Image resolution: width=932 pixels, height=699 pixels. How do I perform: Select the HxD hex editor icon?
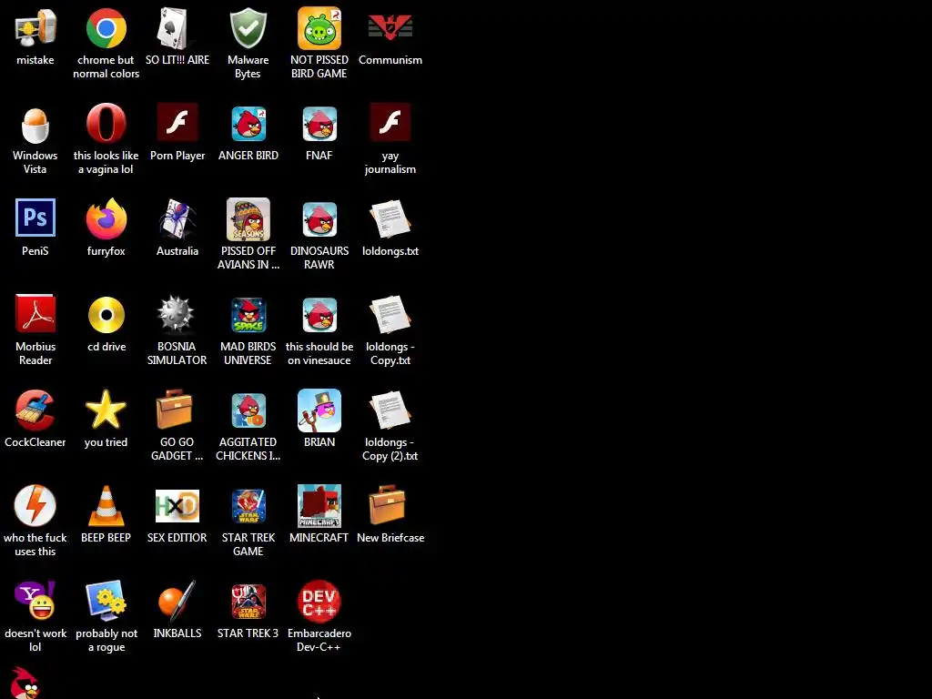click(x=177, y=506)
